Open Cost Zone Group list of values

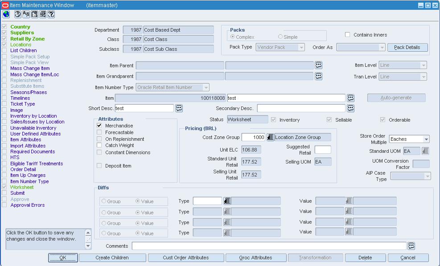click(270, 137)
